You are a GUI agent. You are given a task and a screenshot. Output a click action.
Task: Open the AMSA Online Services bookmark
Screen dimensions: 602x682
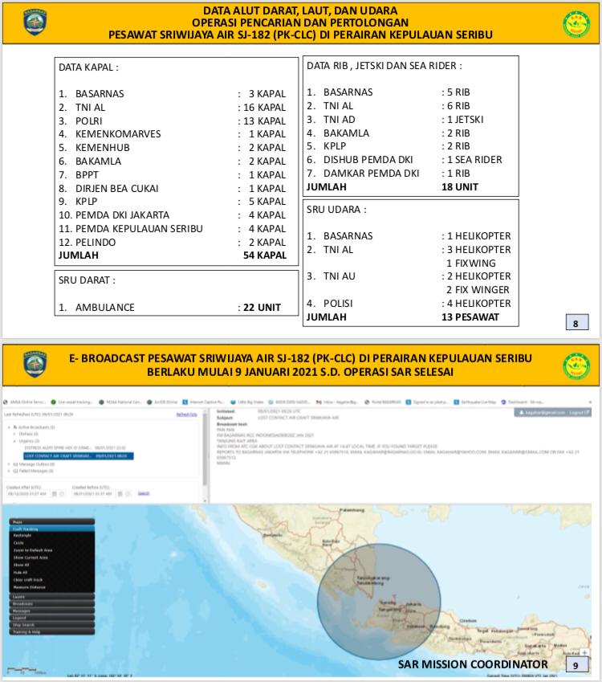[25, 402]
